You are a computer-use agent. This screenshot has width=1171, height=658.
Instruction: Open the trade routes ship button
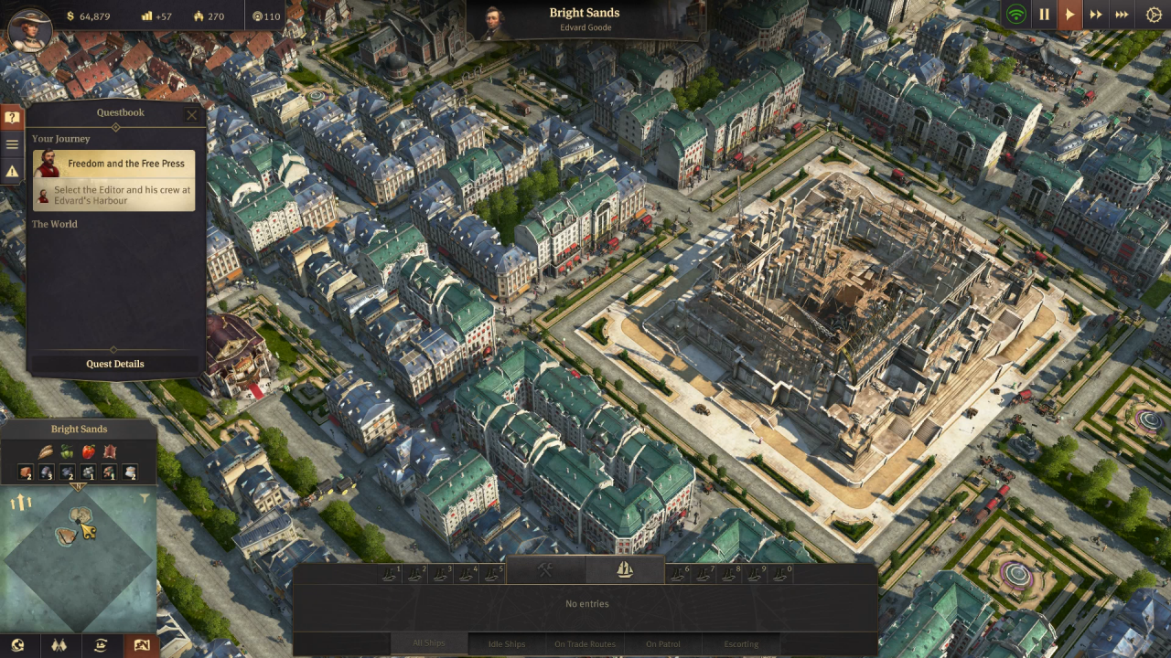click(101, 645)
